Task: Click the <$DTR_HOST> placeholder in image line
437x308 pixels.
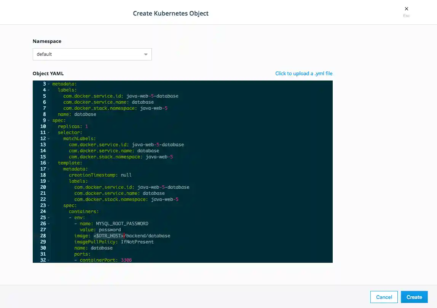Action: coord(108,236)
